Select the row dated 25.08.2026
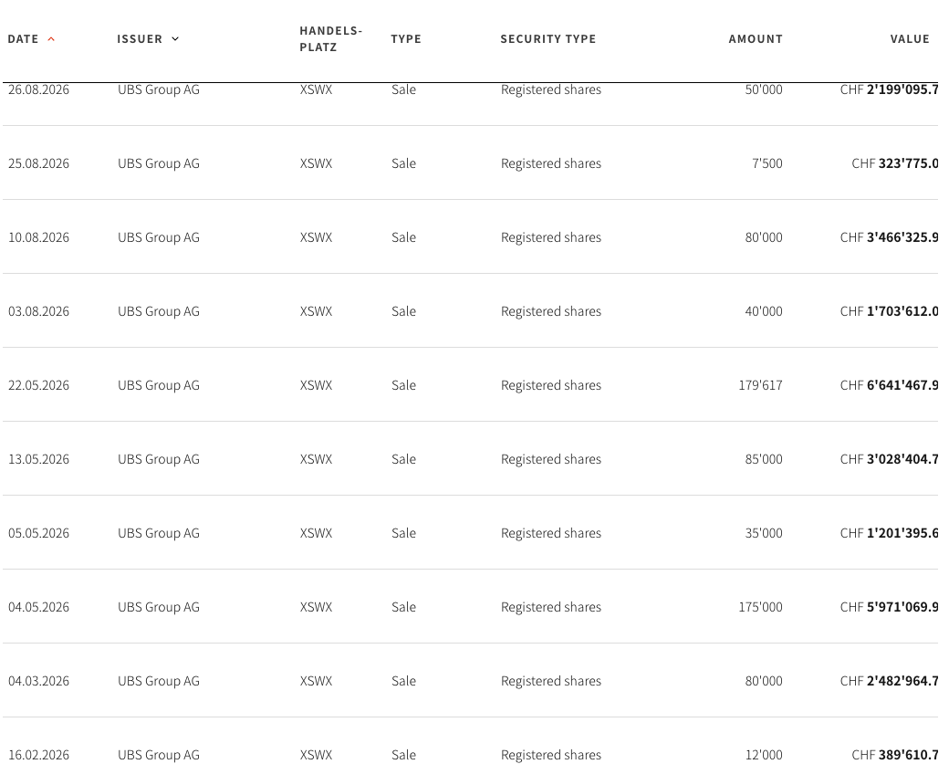The height and width of the screenshot is (764, 949). click(x=470, y=163)
